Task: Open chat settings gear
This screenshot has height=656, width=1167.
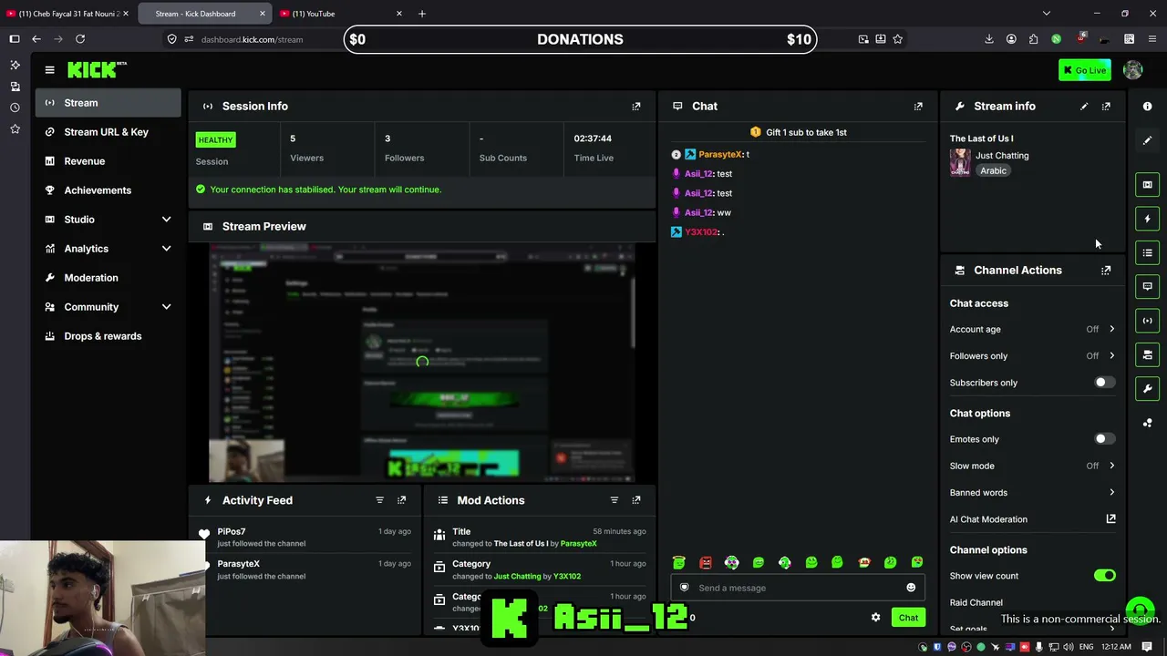Action: (x=875, y=618)
